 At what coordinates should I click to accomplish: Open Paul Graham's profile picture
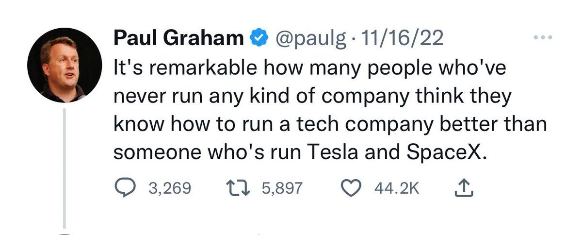[65, 65]
